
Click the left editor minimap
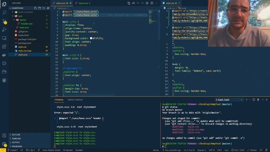(x=153, y=17)
